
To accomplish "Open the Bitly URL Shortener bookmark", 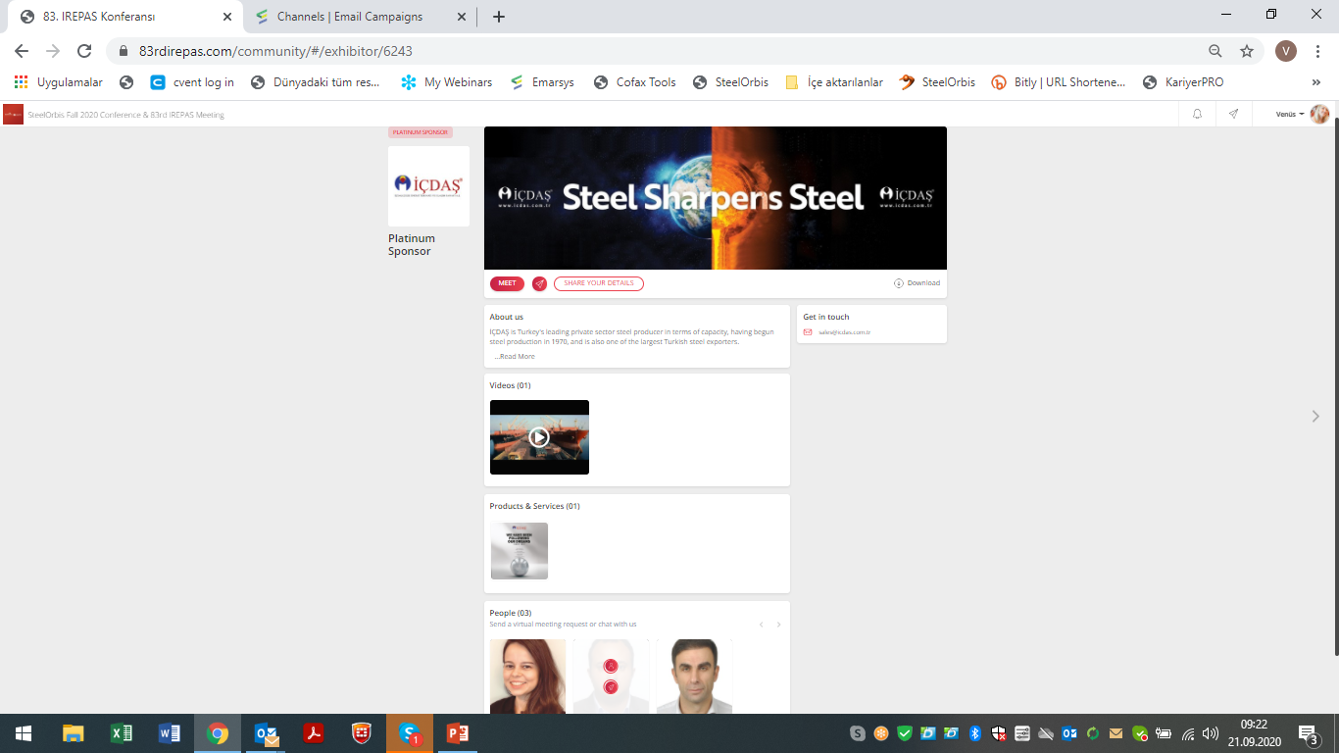I will (x=1059, y=82).
